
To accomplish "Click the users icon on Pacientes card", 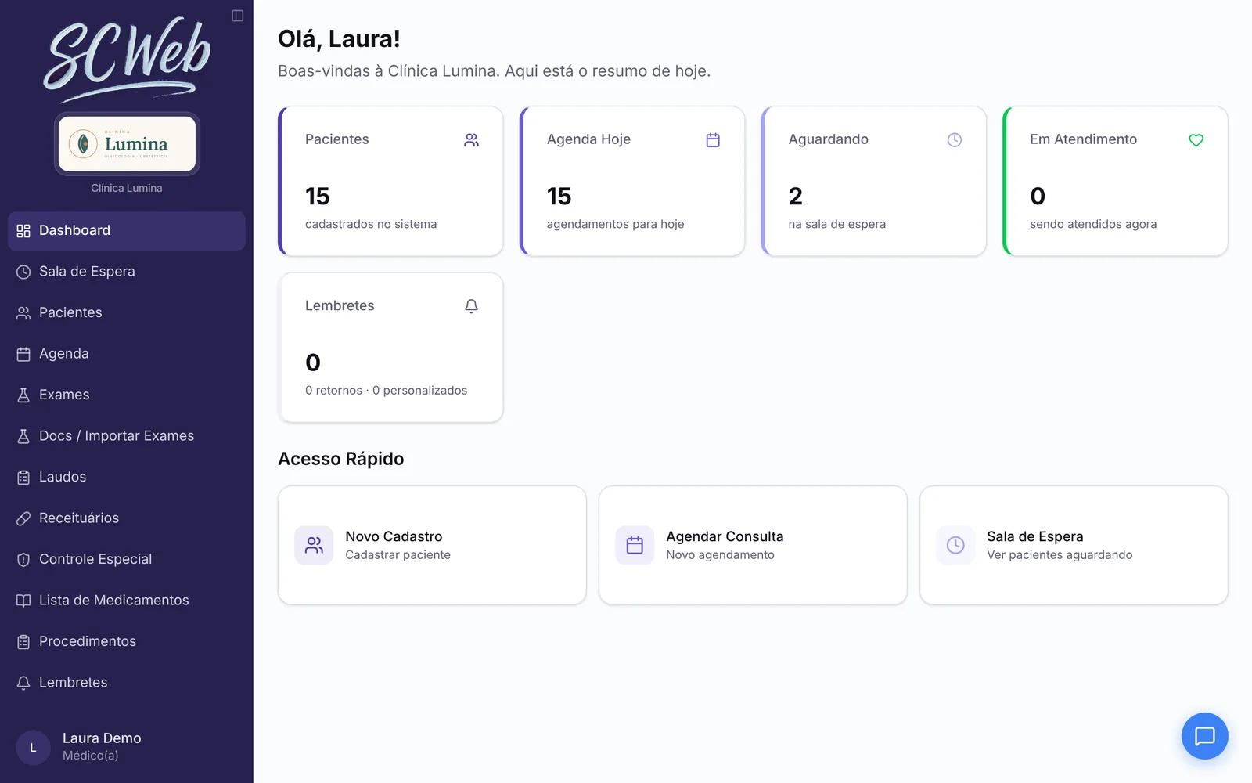I will point(471,140).
